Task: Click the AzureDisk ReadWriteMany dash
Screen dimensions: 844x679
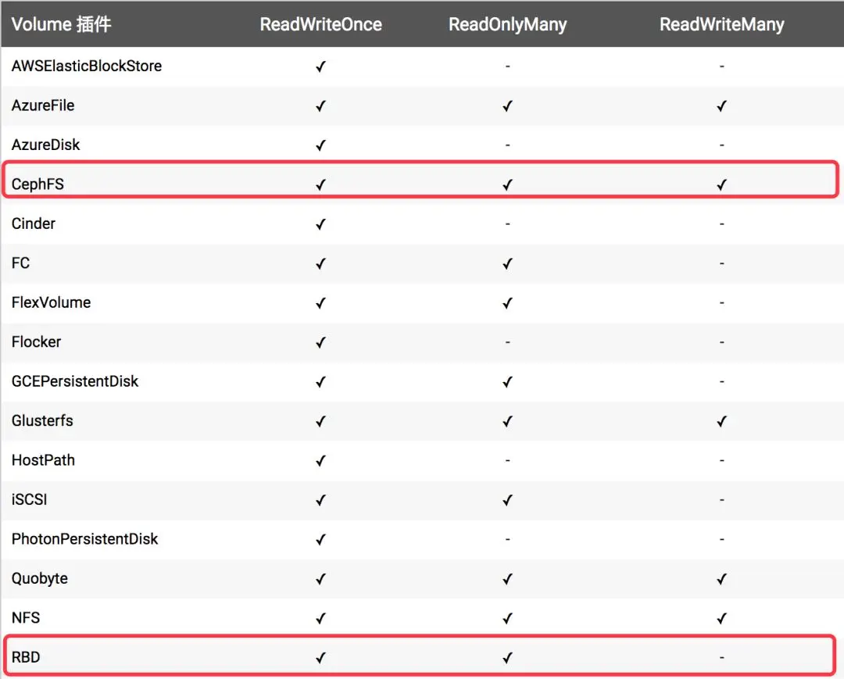Action: coord(722,145)
